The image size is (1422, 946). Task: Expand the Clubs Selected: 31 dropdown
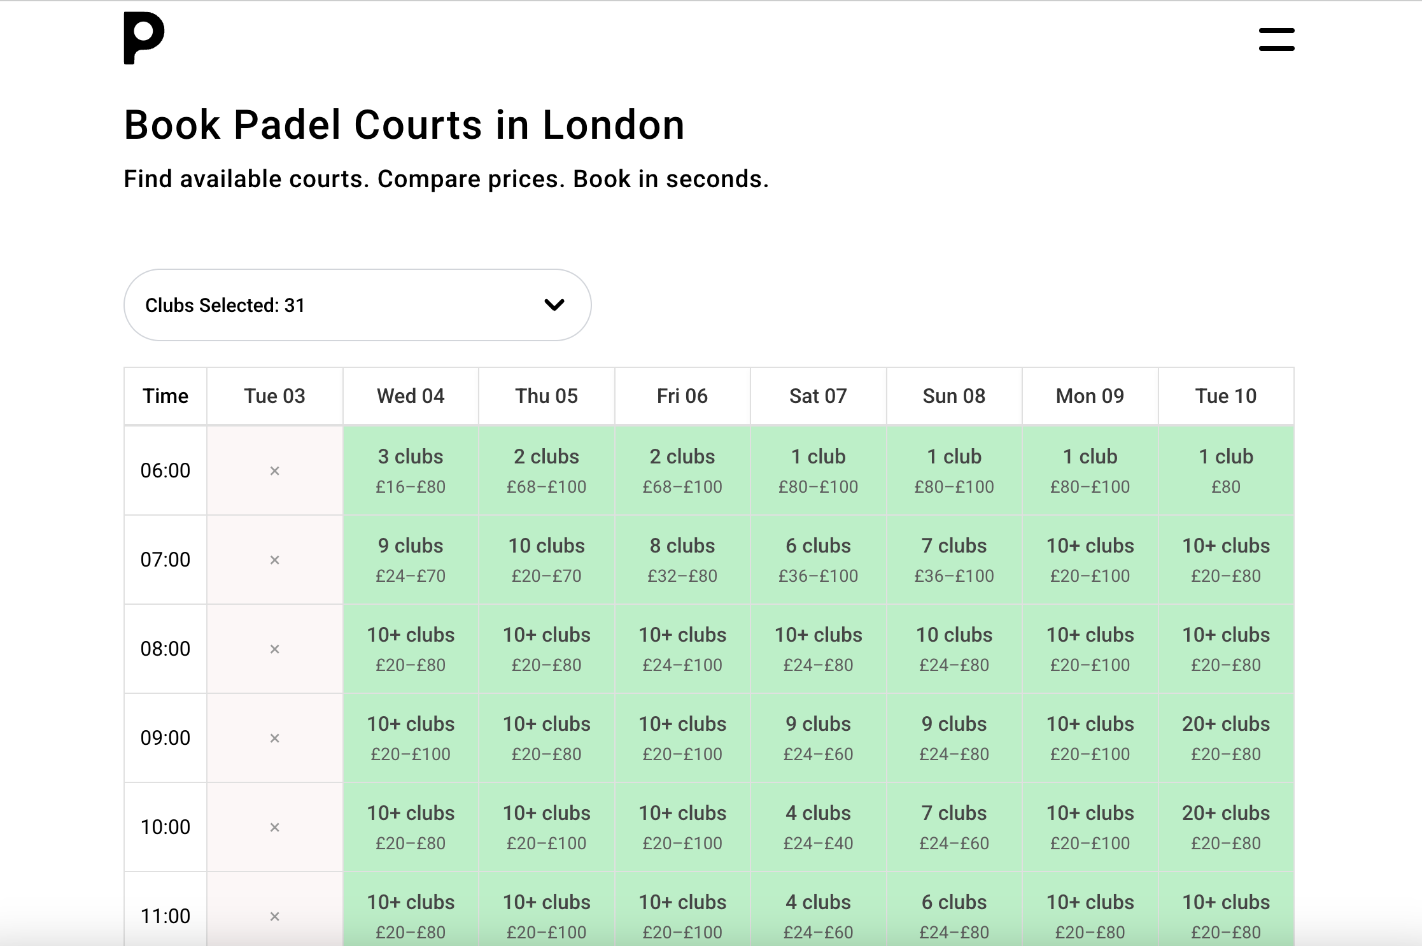click(357, 305)
